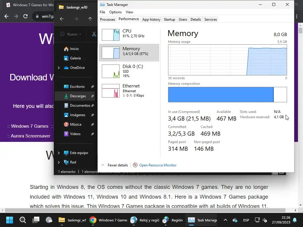Image resolution: width=303 pixels, height=227 pixels.
Task: Switch to the Users tab
Action: tap(183, 20)
